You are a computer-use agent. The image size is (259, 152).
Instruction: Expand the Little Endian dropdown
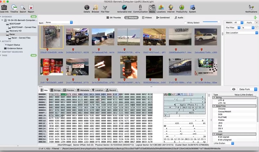tap(224, 143)
